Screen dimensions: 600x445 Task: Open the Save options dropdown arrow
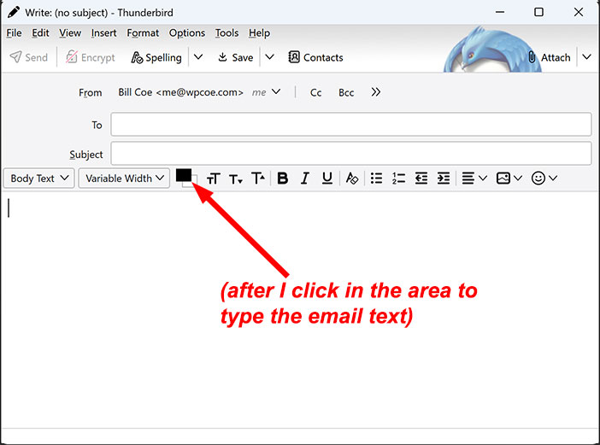point(270,57)
